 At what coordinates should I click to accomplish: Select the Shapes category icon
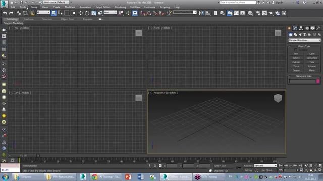(x=295, y=35)
